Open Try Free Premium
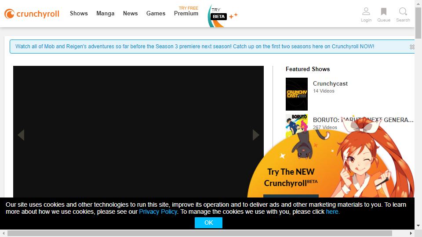 tap(186, 11)
